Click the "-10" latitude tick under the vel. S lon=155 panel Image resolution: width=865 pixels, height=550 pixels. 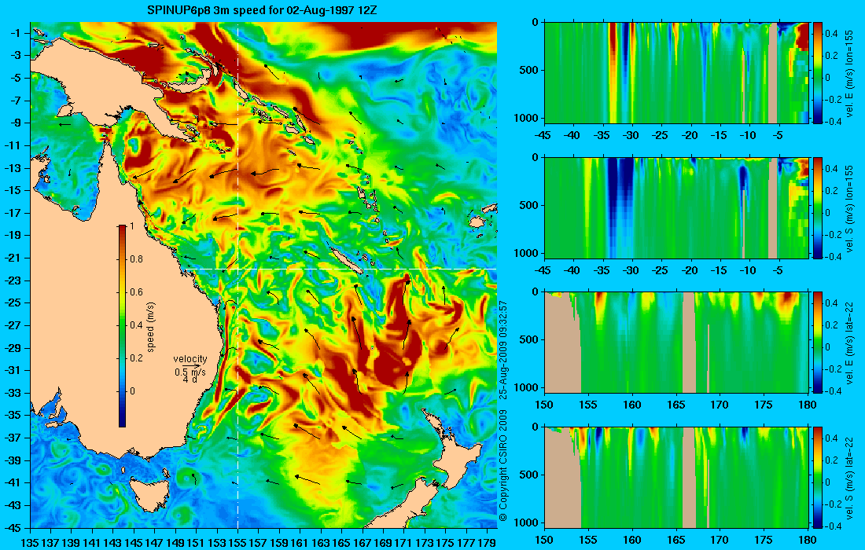(748, 270)
